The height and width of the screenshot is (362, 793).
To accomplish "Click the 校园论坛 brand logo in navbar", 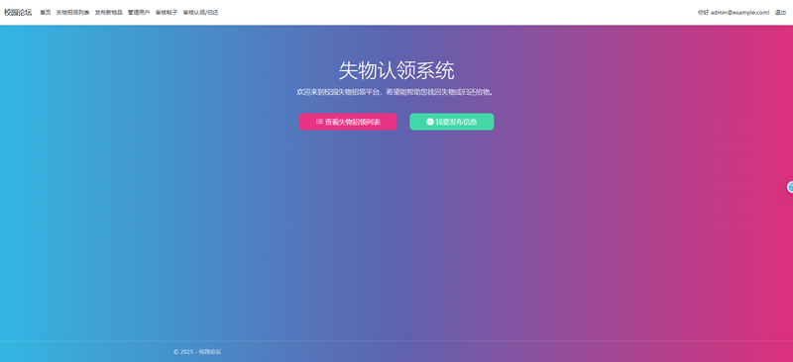I will point(18,13).
